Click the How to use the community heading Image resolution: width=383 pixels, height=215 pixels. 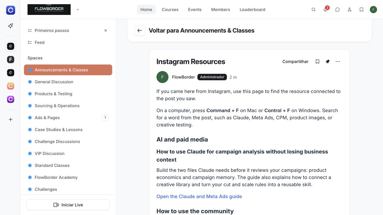[x=195, y=211]
